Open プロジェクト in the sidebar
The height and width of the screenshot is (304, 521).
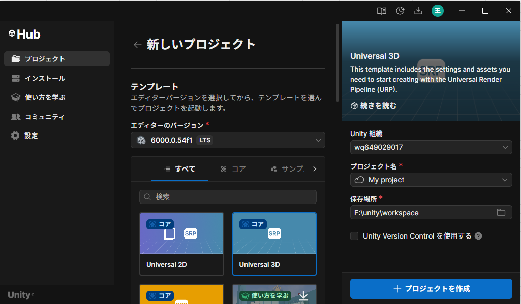[x=57, y=59]
